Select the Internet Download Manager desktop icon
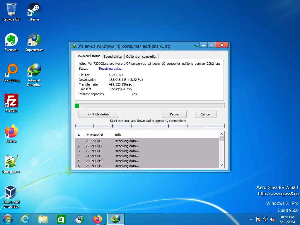The width and height of the screenshot is (300, 225). click(x=34, y=75)
